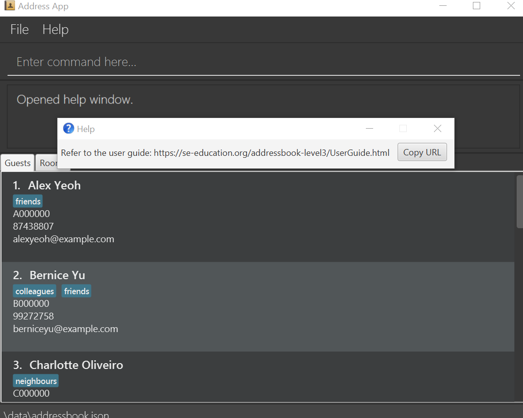
Task: Click the guest list scrollbar thumb
Action: pyautogui.click(x=520, y=201)
